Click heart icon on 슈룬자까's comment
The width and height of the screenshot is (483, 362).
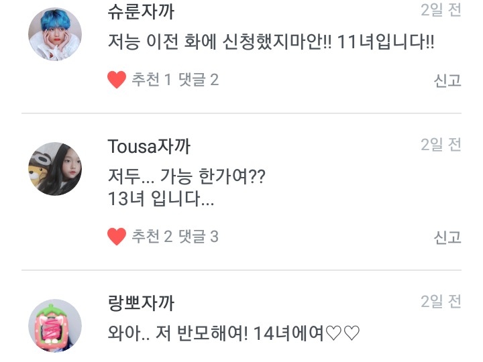click(117, 80)
